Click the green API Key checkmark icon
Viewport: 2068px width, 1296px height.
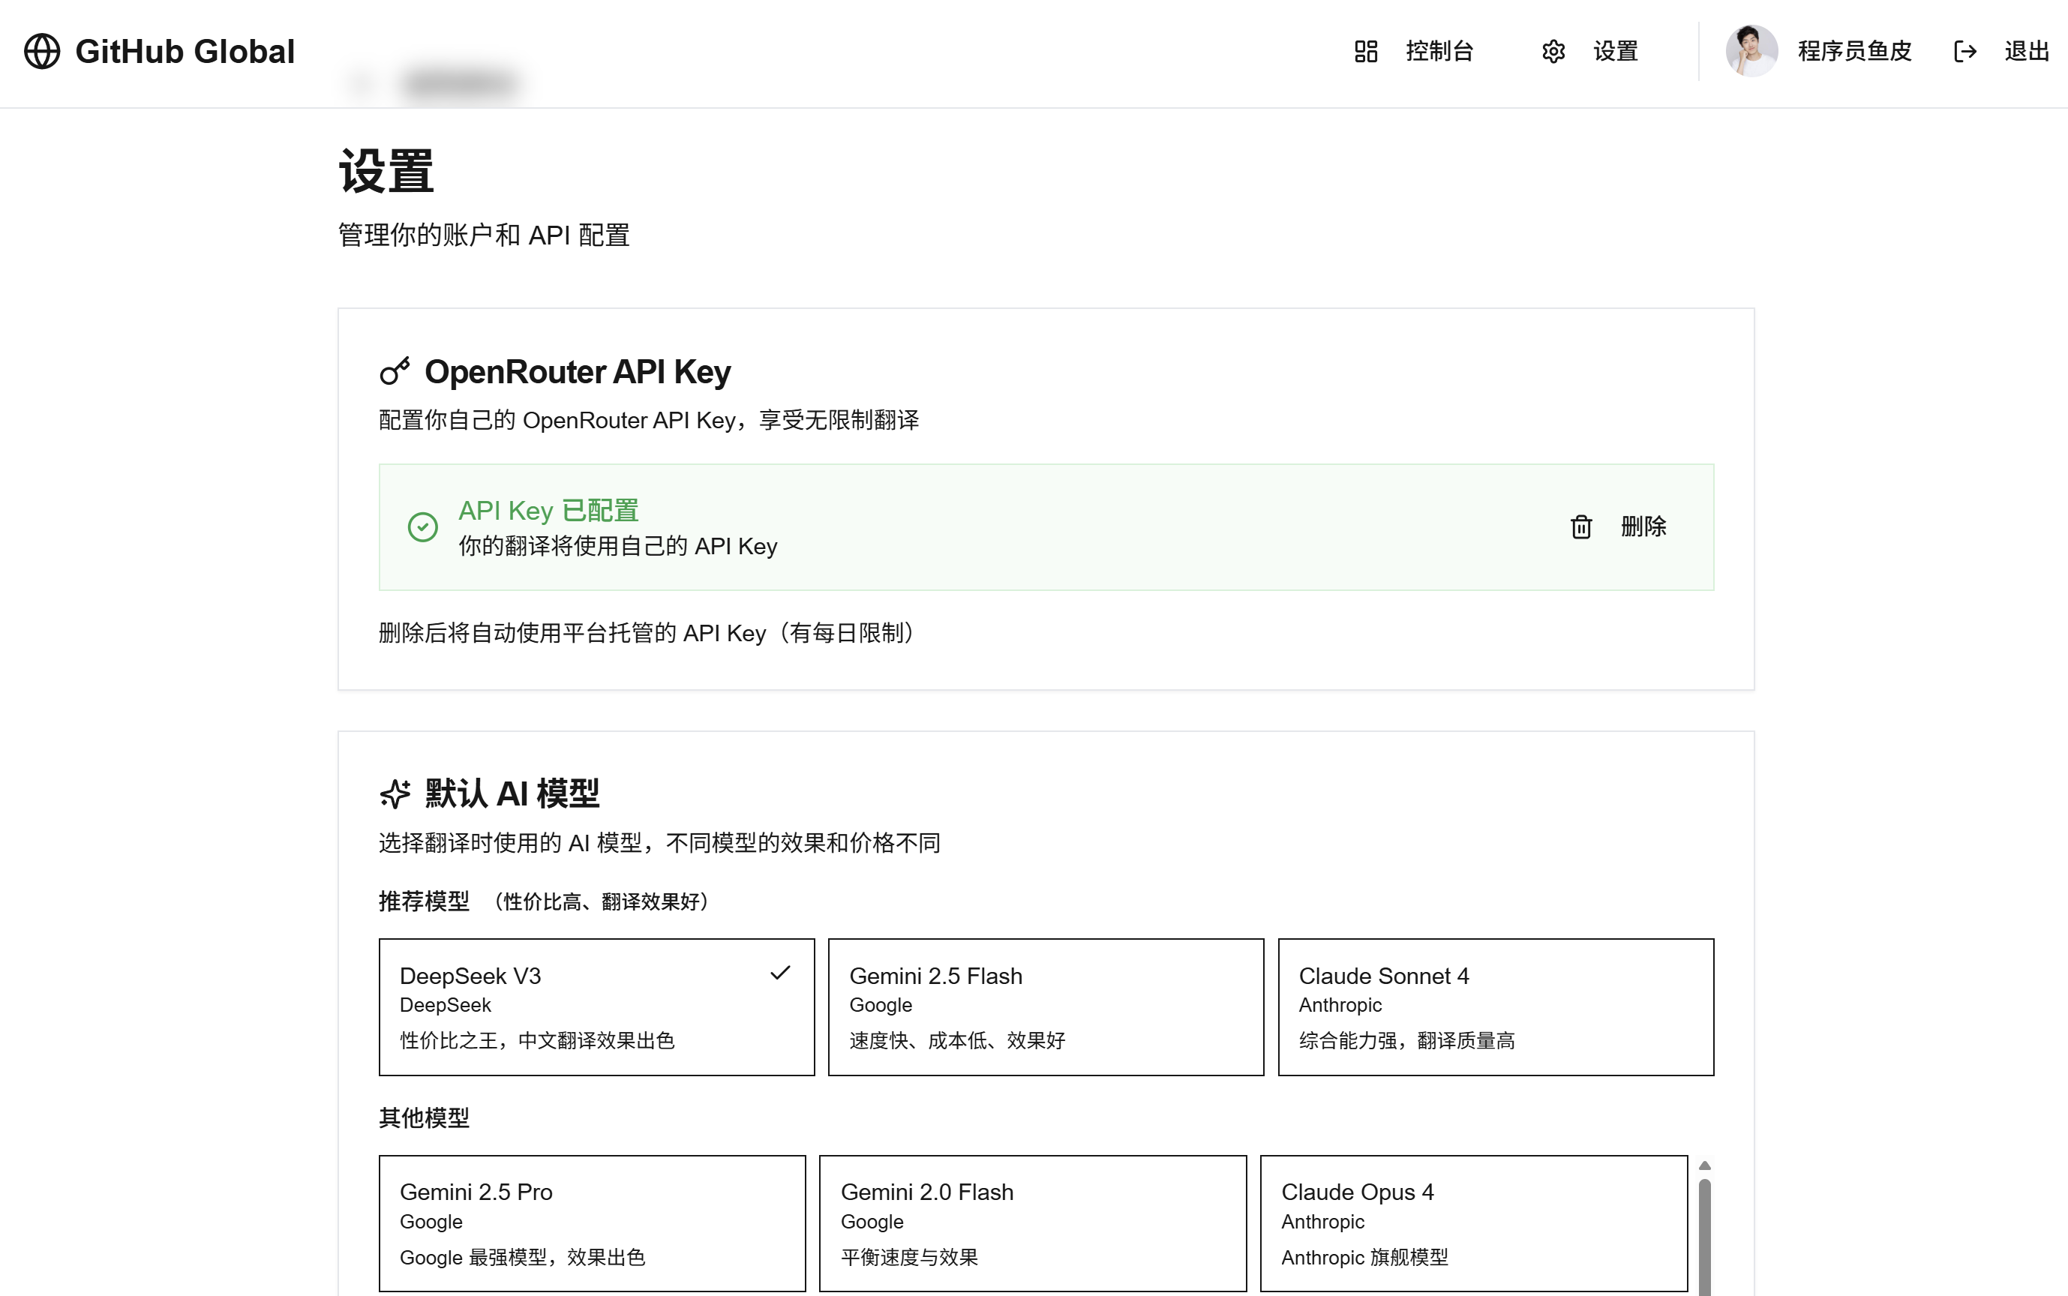[x=422, y=527]
